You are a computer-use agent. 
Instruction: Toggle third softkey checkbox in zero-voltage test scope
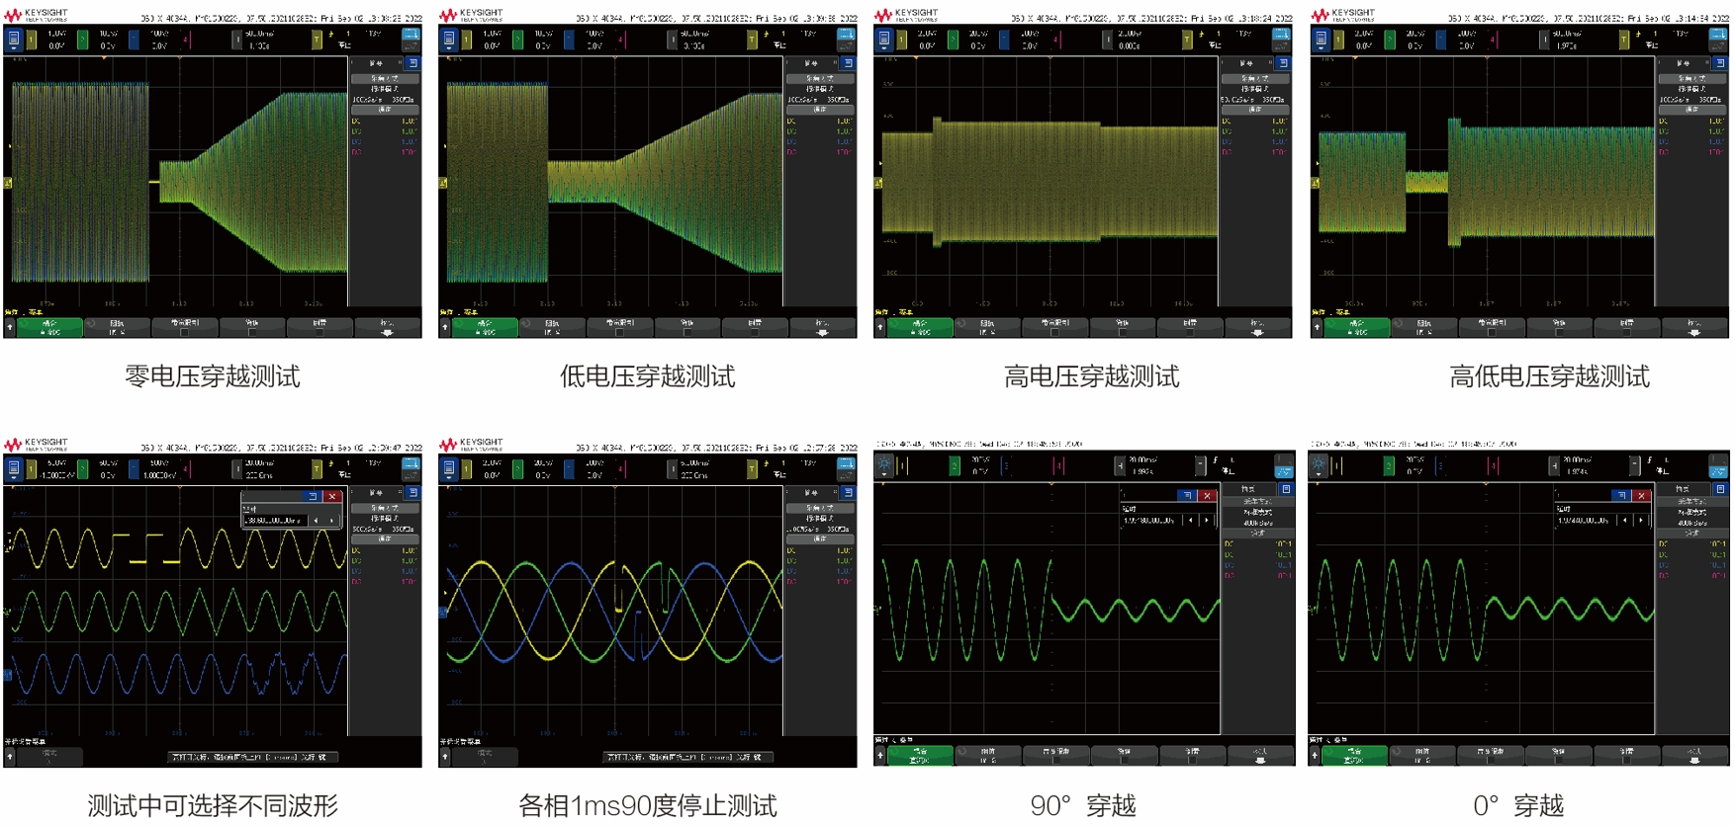coord(184,332)
